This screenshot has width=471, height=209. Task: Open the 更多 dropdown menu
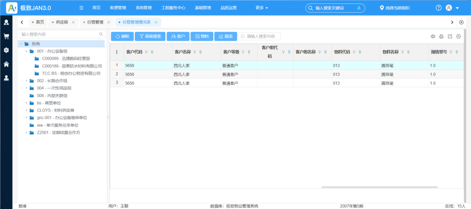pos(262,8)
